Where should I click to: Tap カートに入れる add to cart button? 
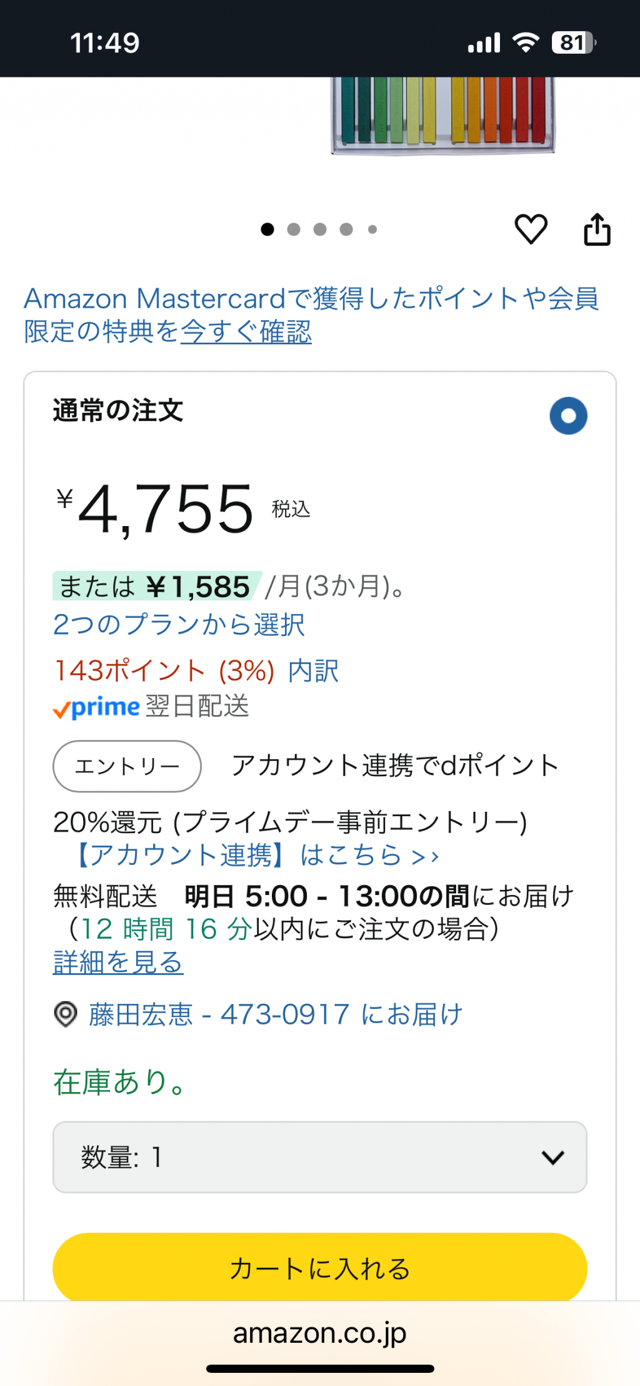320,1267
